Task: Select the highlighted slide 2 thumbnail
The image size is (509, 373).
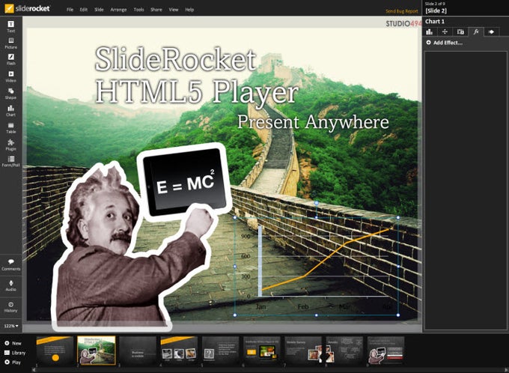Action: click(97, 351)
